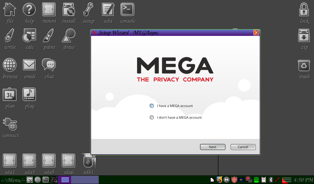Open the connect desktop icon

10,128
